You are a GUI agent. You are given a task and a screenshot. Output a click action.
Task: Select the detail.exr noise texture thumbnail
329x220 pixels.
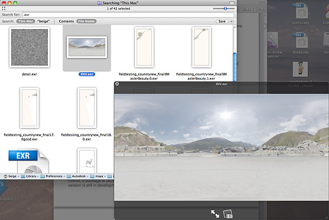pos(29,47)
